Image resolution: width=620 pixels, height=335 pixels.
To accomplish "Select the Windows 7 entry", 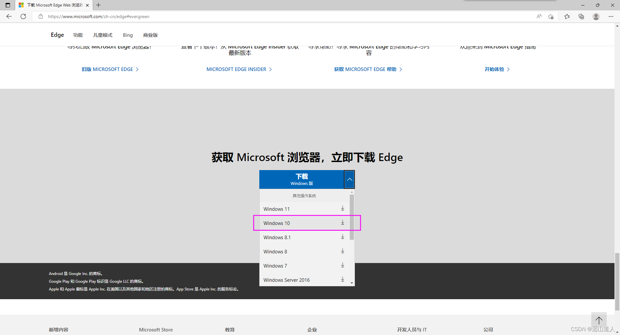I will pos(304,266).
